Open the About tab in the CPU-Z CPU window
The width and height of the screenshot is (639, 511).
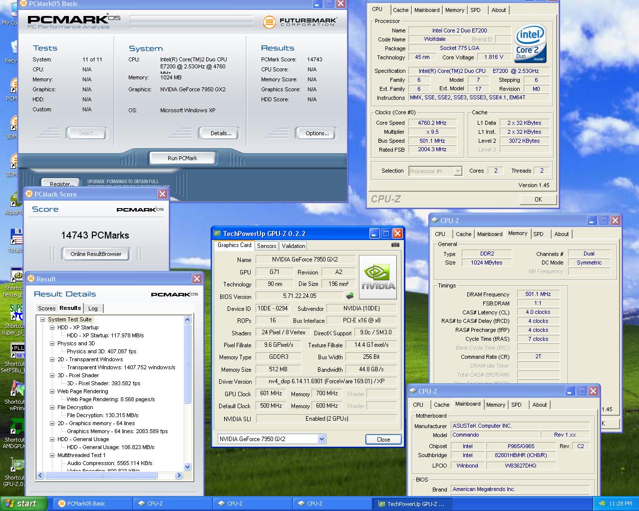coord(498,10)
